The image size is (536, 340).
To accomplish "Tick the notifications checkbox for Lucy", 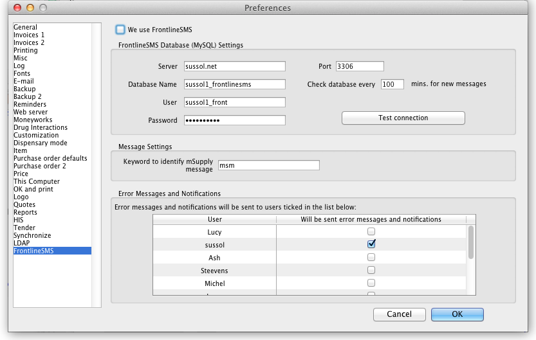I will click(371, 231).
